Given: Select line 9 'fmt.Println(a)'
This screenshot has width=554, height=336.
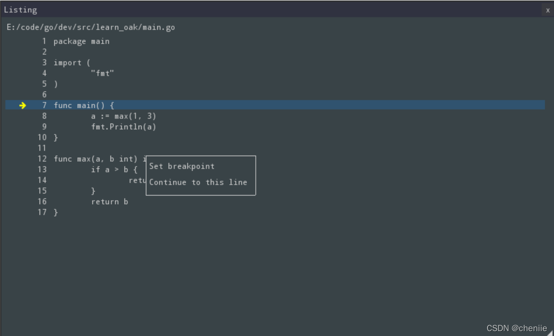Looking at the screenshot, I should [x=124, y=127].
